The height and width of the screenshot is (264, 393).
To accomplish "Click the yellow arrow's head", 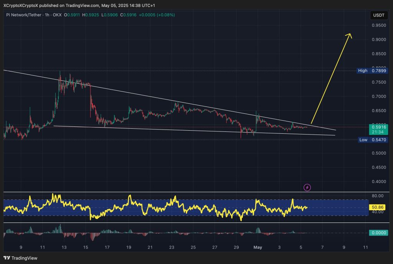I will coord(348,36).
